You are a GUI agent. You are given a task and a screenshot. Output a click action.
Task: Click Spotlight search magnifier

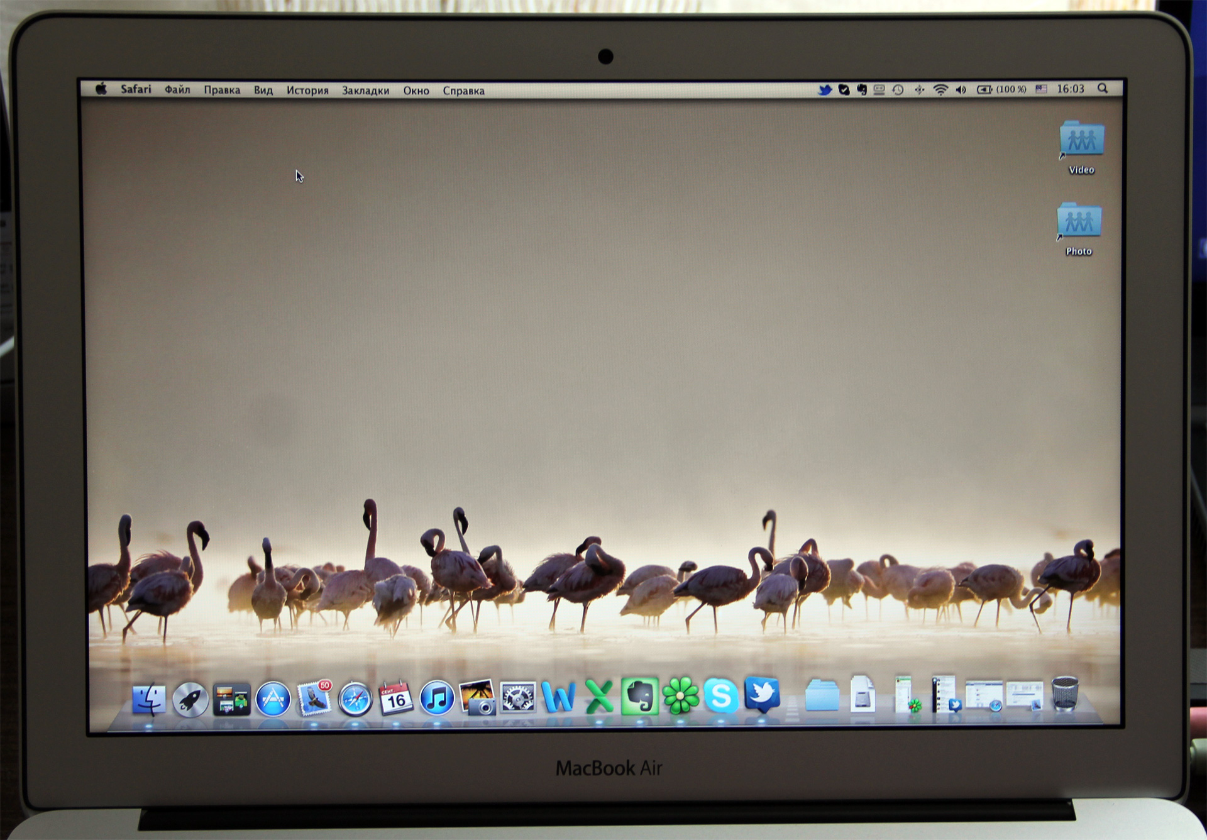(x=1103, y=89)
